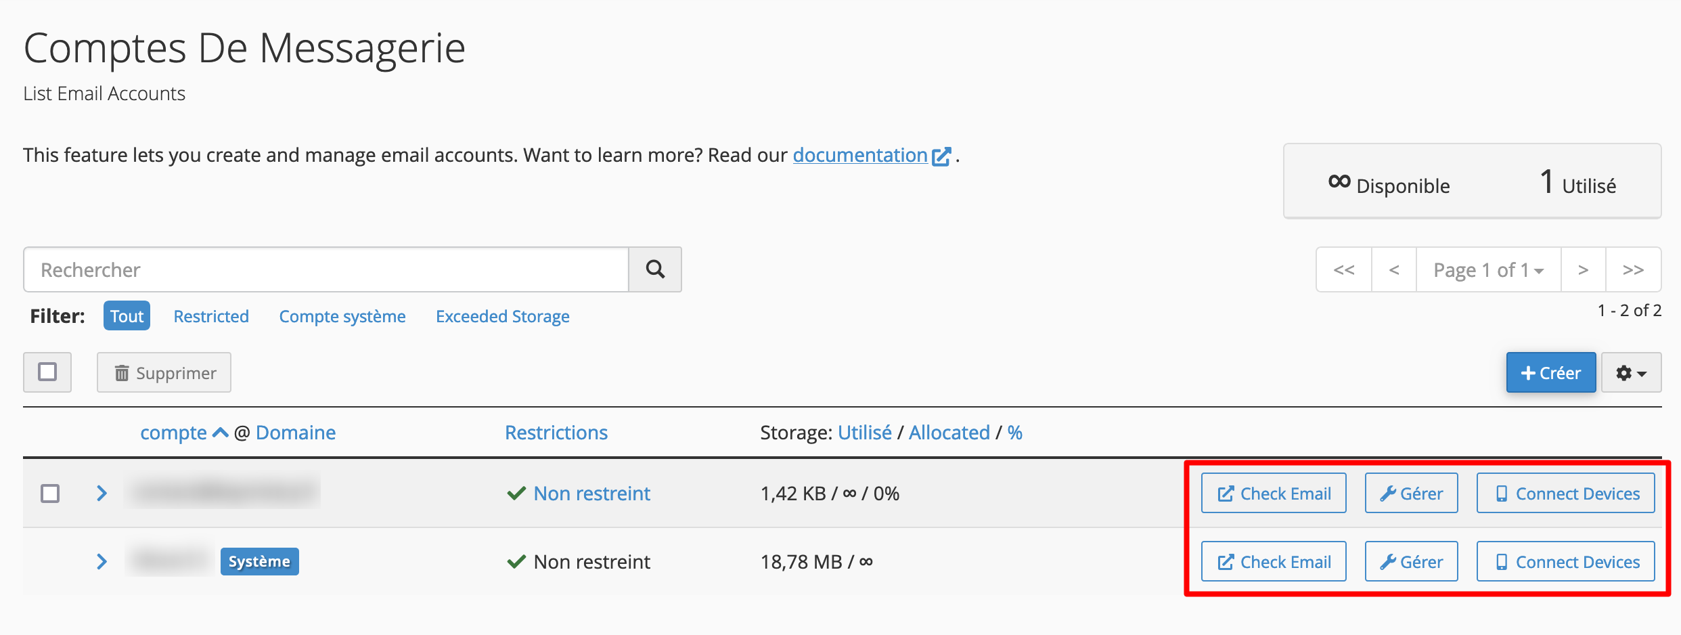1681x635 pixels.
Task: Click the wrench icon on first Gérer button
Action: point(1389,493)
